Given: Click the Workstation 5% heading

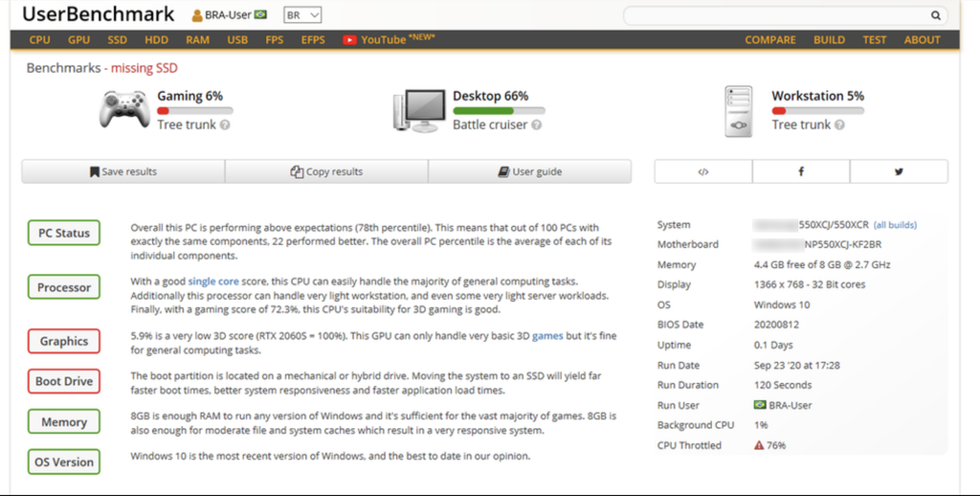Looking at the screenshot, I should pyautogui.click(x=817, y=96).
